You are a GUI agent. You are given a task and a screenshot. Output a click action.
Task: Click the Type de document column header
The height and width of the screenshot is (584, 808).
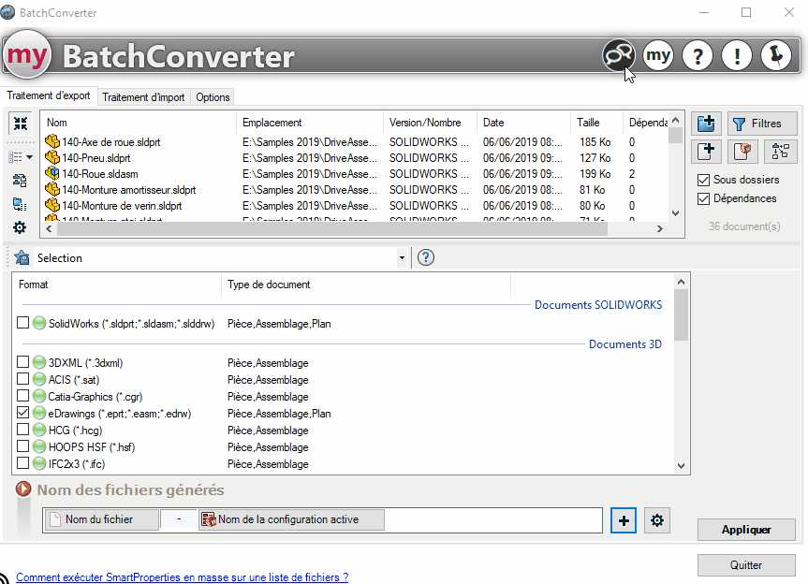(x=366, y=285)
